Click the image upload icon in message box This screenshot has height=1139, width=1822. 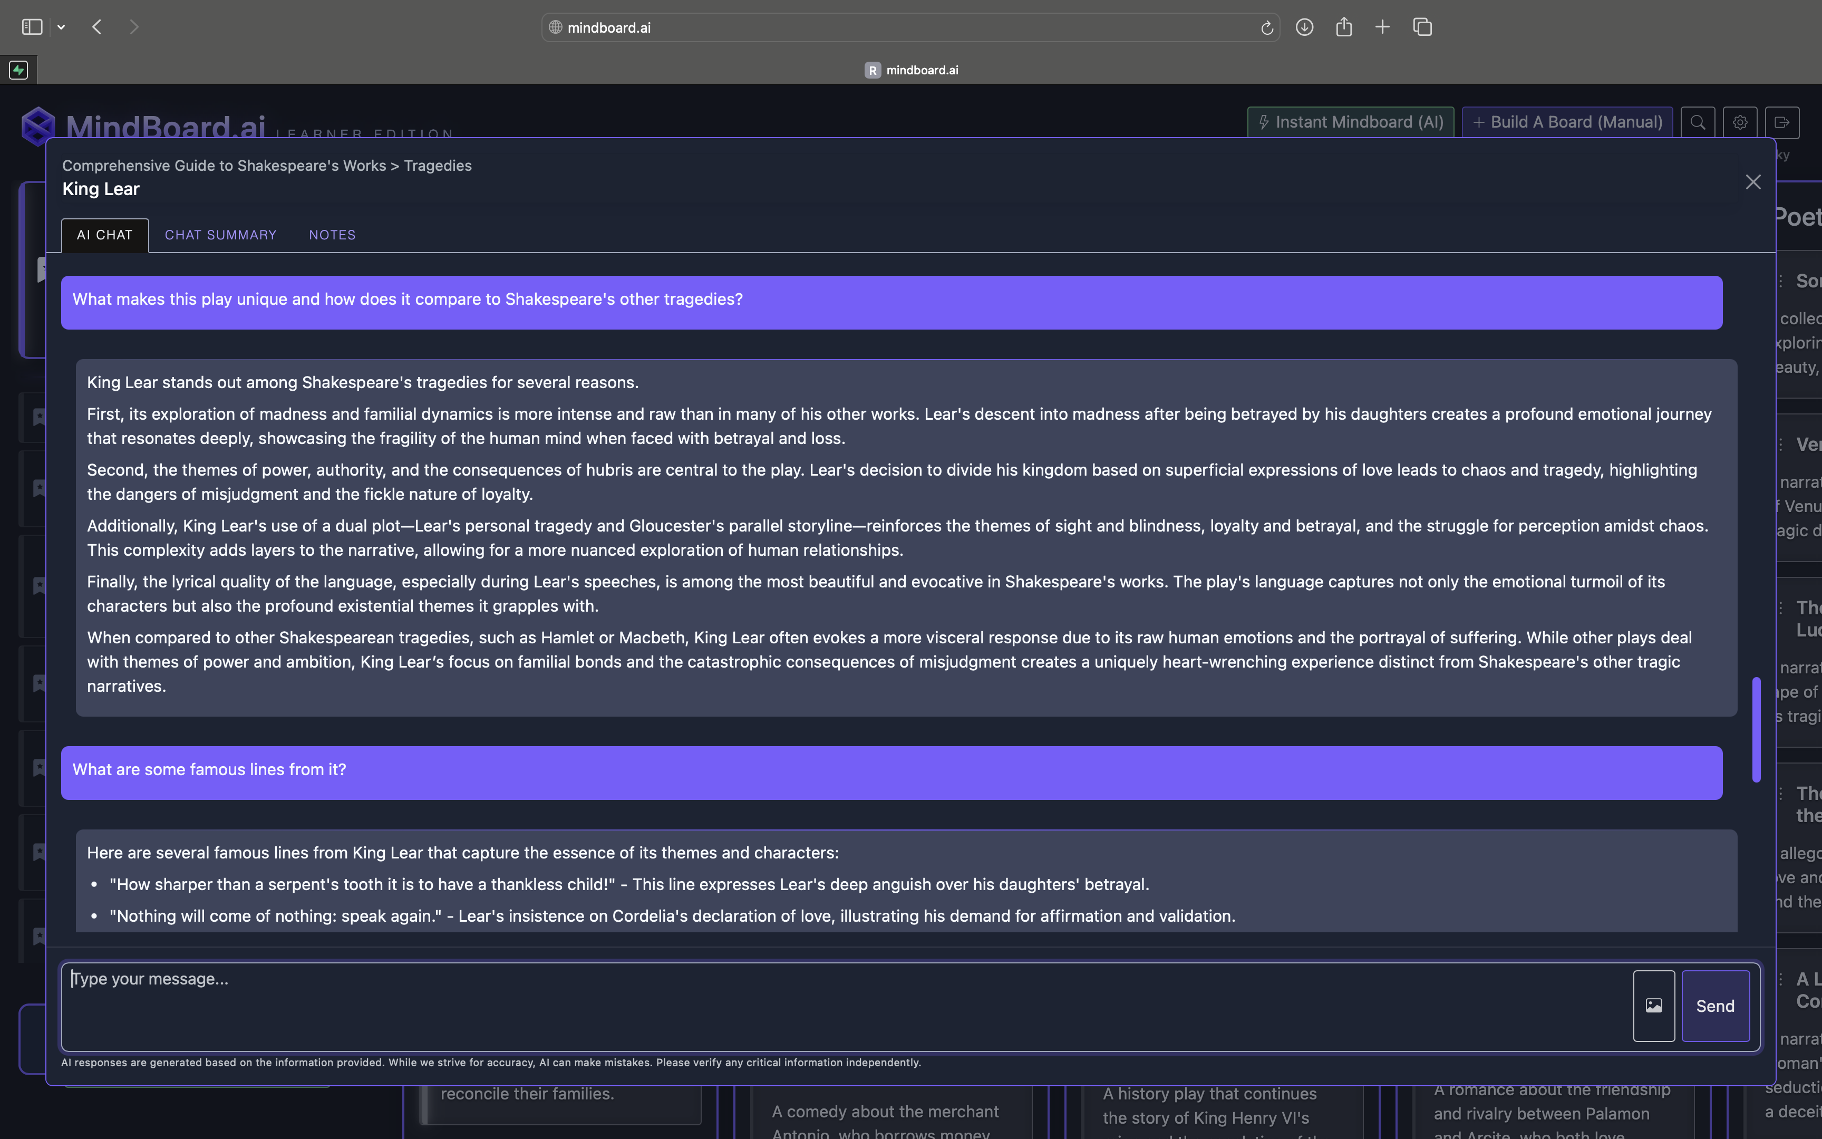tap(1653, 1006)
